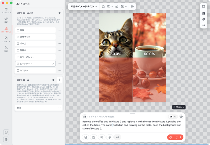Screen dimensions: 210x145
Task: Toggle the eye preview icon in the prompt box
Action: pos(181,117)
